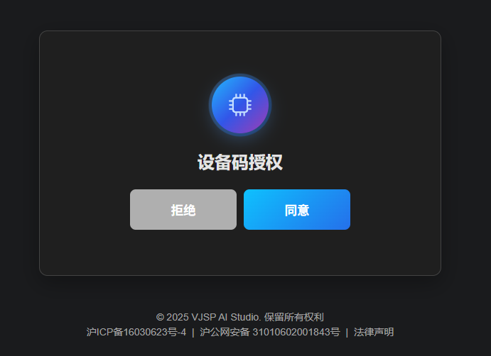The height and width of the screenshot is (356, 491).
Task: Click the 同意 agree button
Action: pos(297,209)
